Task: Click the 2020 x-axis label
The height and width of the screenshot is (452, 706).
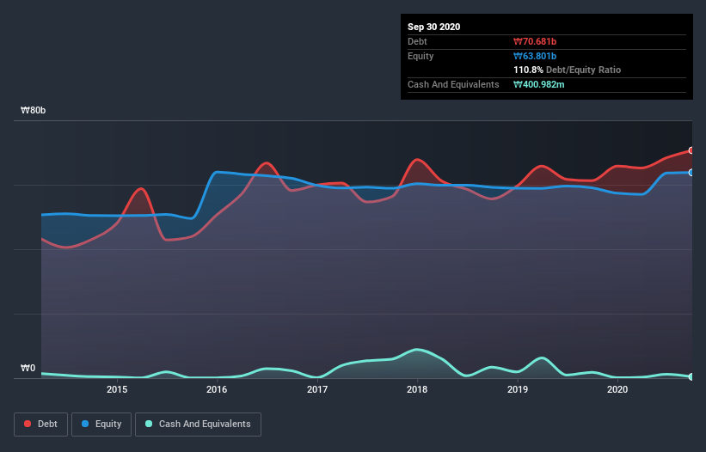Action: coord(617,389)
